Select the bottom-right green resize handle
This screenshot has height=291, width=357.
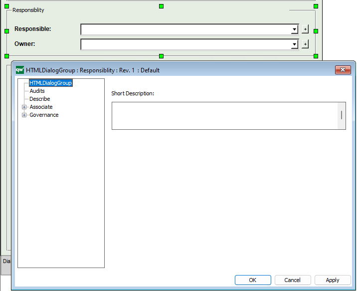pyautogui.click(x=316, y=56)
